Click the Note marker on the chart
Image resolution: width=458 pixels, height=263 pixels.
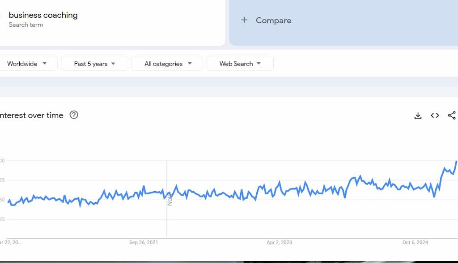[170, 199]
